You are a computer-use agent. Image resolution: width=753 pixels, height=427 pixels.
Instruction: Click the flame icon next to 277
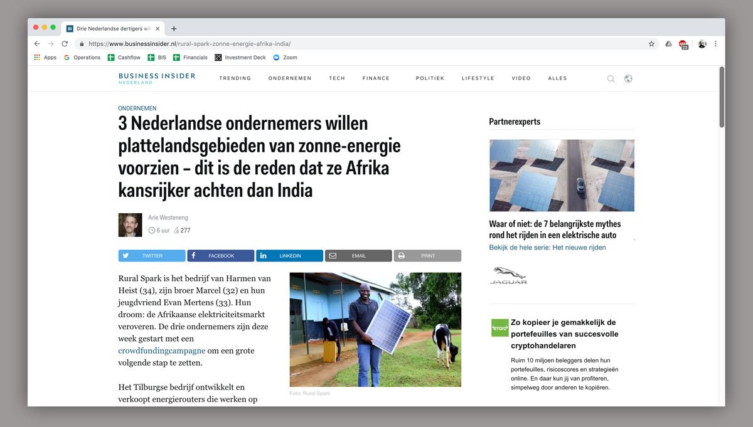176,230
